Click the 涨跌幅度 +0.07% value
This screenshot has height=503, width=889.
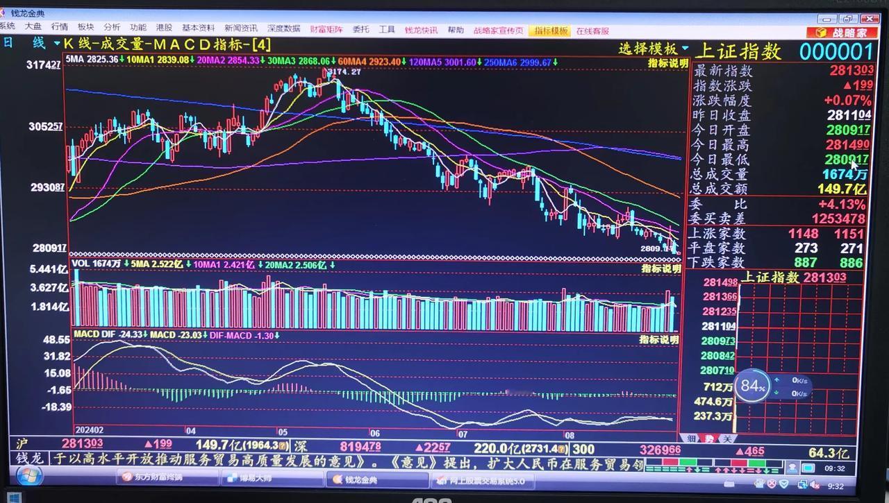click(847, 101)
